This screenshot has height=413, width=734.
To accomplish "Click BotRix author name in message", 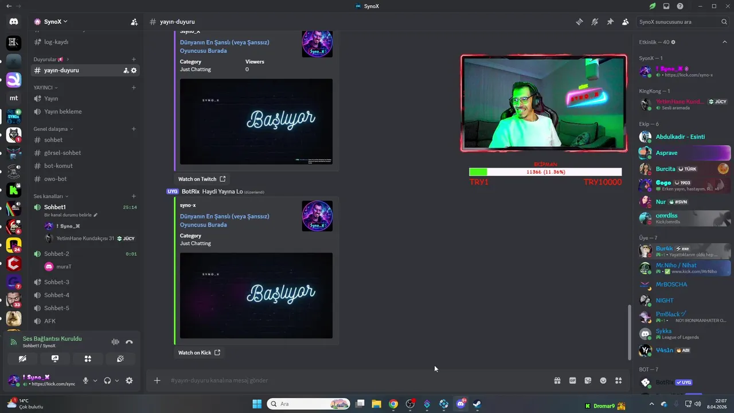I will [x=190, y=192].
